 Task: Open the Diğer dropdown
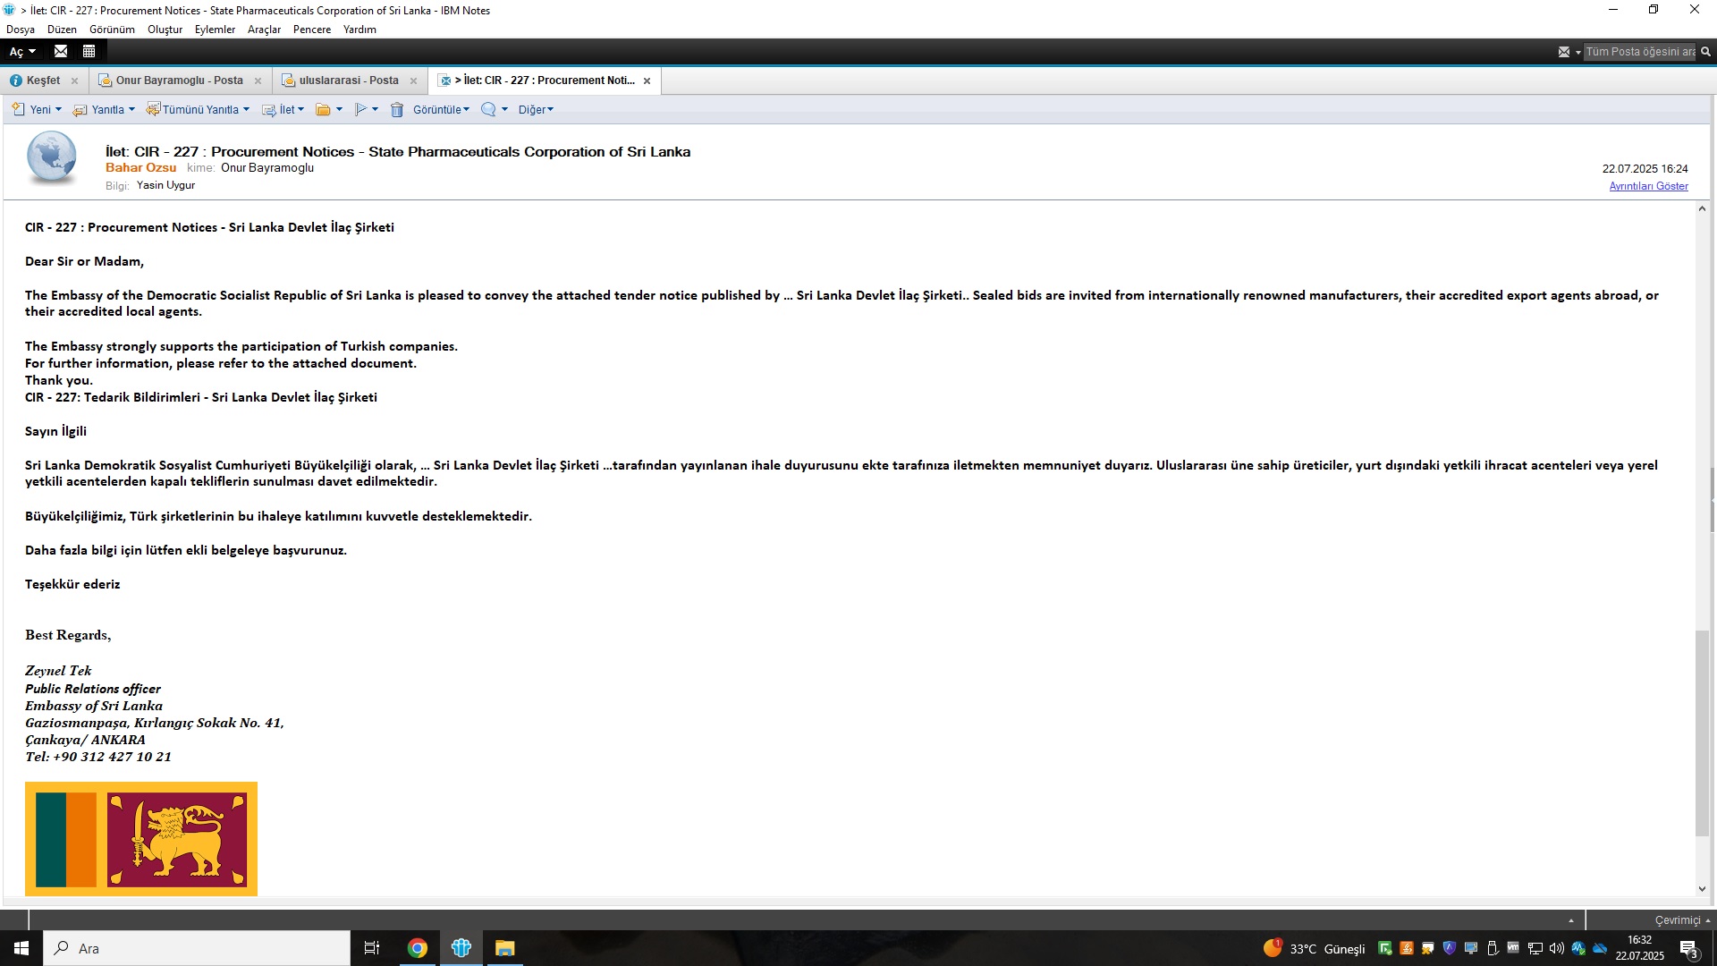click(x=536, y=109)
